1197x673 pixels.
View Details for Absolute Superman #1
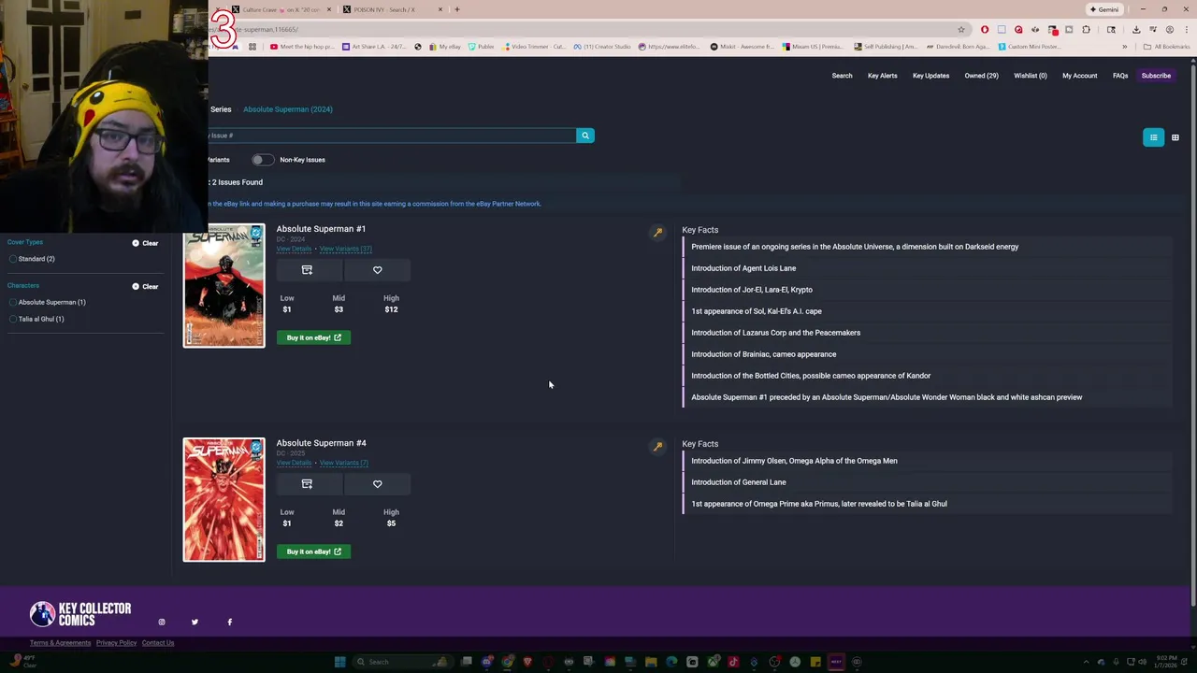[x=294, y=249]
